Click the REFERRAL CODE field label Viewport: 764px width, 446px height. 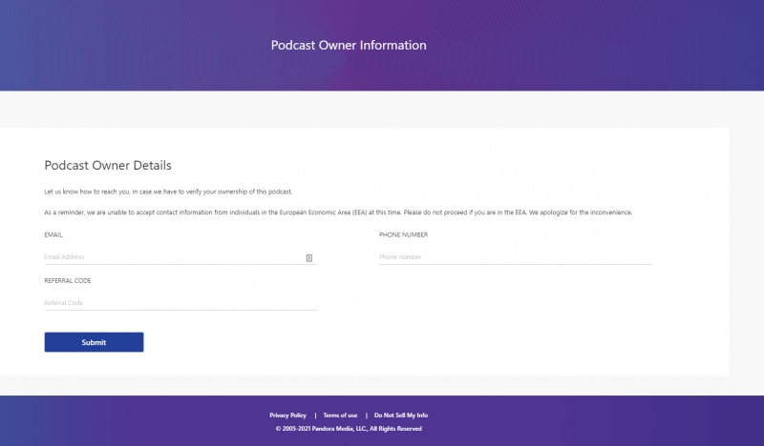tap(68, 280)
